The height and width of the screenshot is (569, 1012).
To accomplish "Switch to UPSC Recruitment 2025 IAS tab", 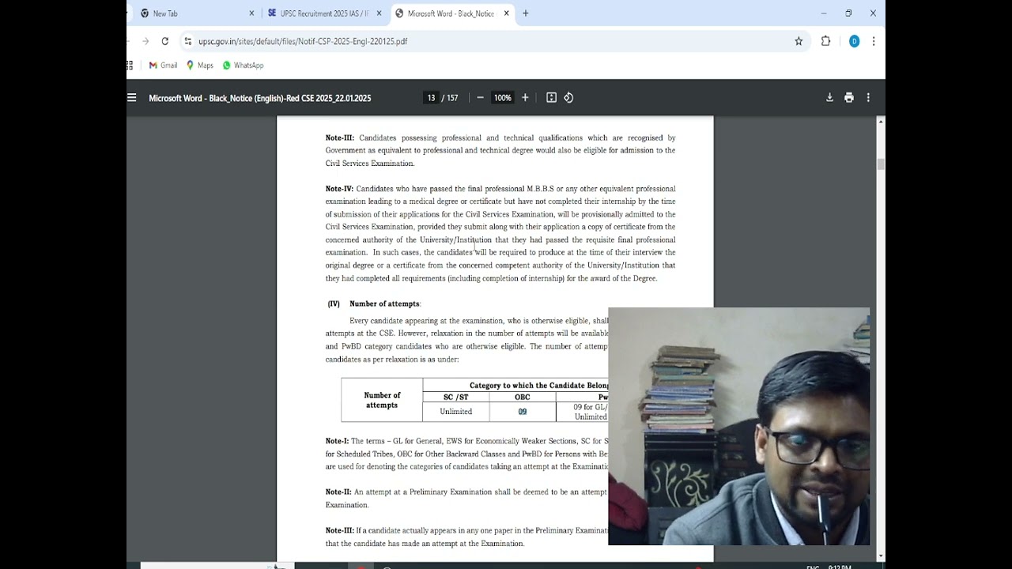I will [324, 13].
